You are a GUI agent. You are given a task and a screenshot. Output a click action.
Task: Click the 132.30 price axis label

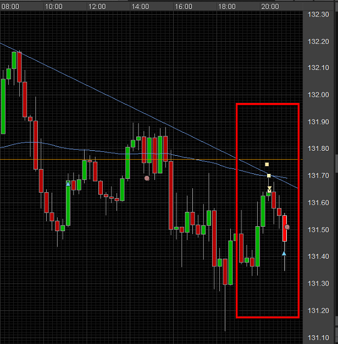(x=318, y=14)
